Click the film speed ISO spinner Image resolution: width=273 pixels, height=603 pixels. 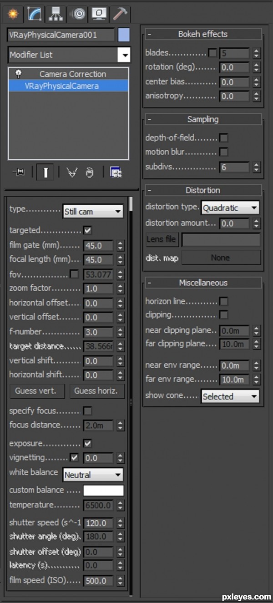(120, 581)
